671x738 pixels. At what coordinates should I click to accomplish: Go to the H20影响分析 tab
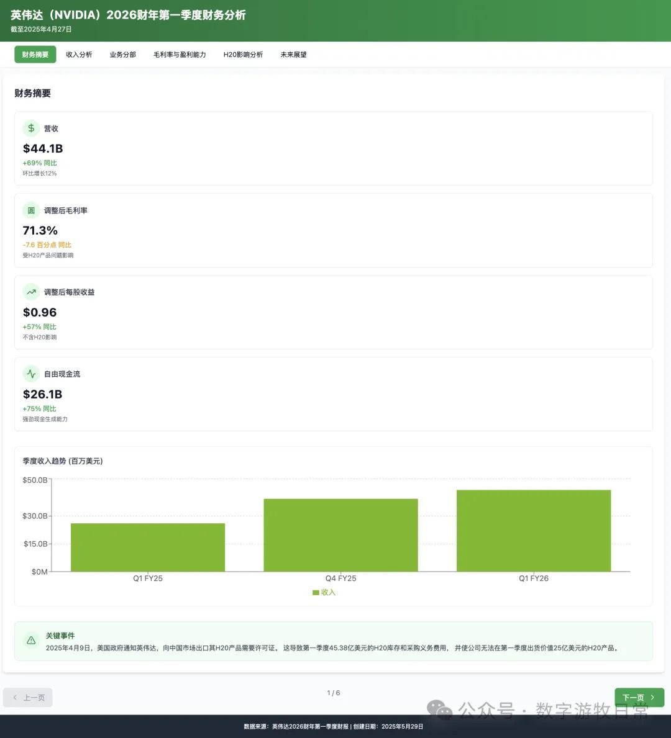pos(243,55)
